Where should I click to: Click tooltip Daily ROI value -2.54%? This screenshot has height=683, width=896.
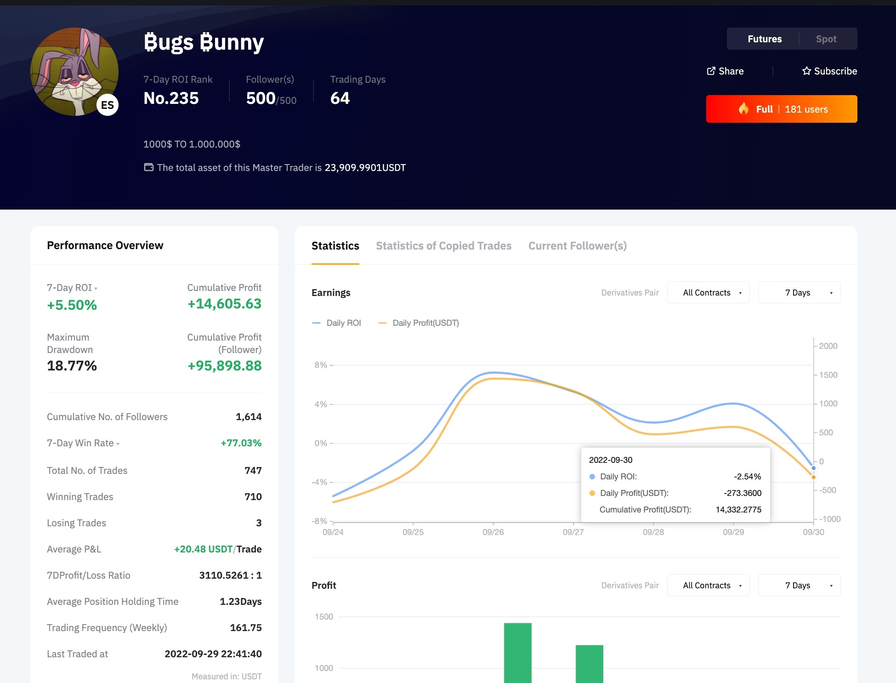click(x=748, y=476)
